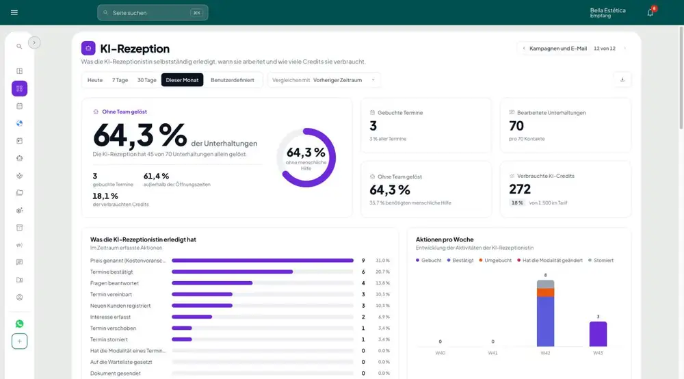Open the hamburger menu in top bar
This screenshot has width=684, height=379.
pos(14,12)
